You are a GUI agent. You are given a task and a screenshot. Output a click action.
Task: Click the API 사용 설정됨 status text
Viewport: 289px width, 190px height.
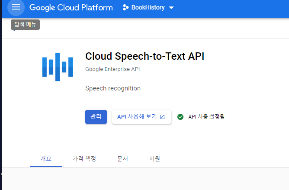point(206,116)
